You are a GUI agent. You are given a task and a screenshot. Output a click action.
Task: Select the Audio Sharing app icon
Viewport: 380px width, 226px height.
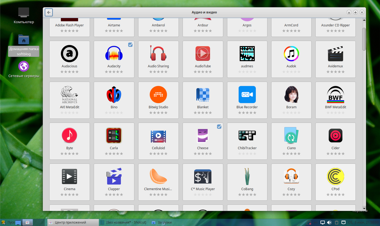(x=158, y=53)
